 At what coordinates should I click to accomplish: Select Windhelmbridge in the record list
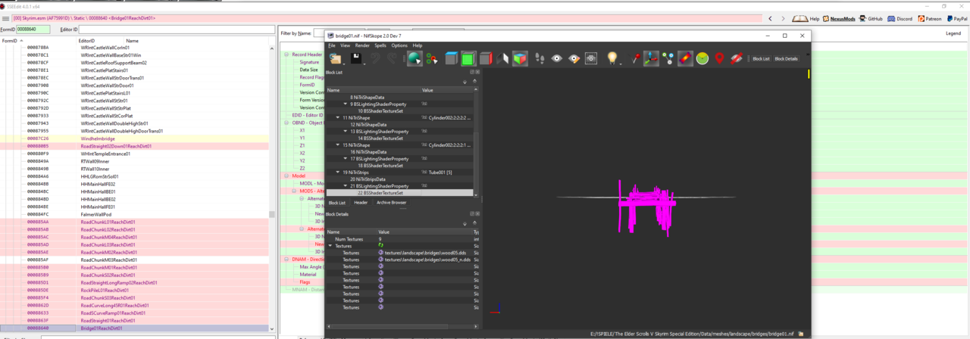[x=96, y=138]
